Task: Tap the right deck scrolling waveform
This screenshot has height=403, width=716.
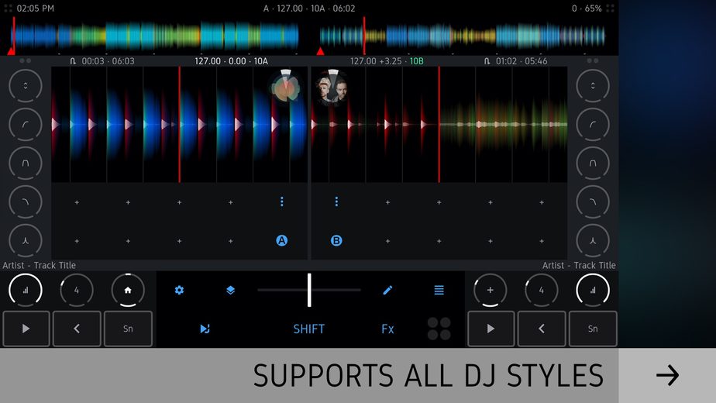Action: click(439, 124)
